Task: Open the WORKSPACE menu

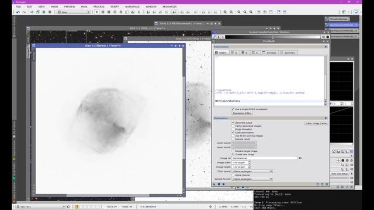Action: [x=132, y=6]
